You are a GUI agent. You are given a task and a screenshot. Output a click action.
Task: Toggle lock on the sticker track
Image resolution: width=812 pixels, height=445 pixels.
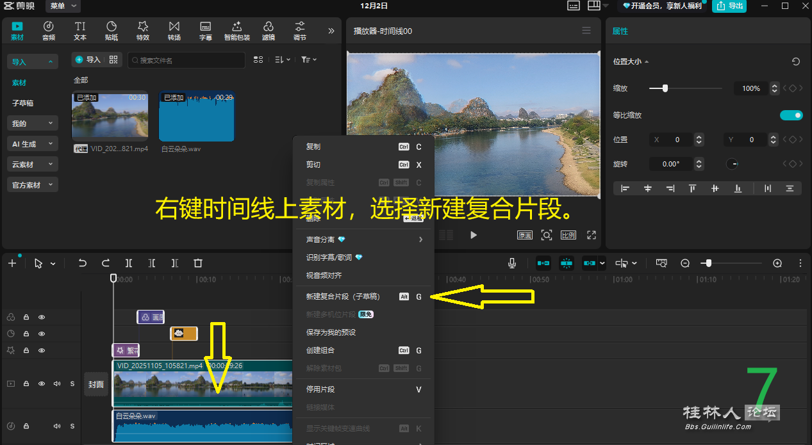26,334
